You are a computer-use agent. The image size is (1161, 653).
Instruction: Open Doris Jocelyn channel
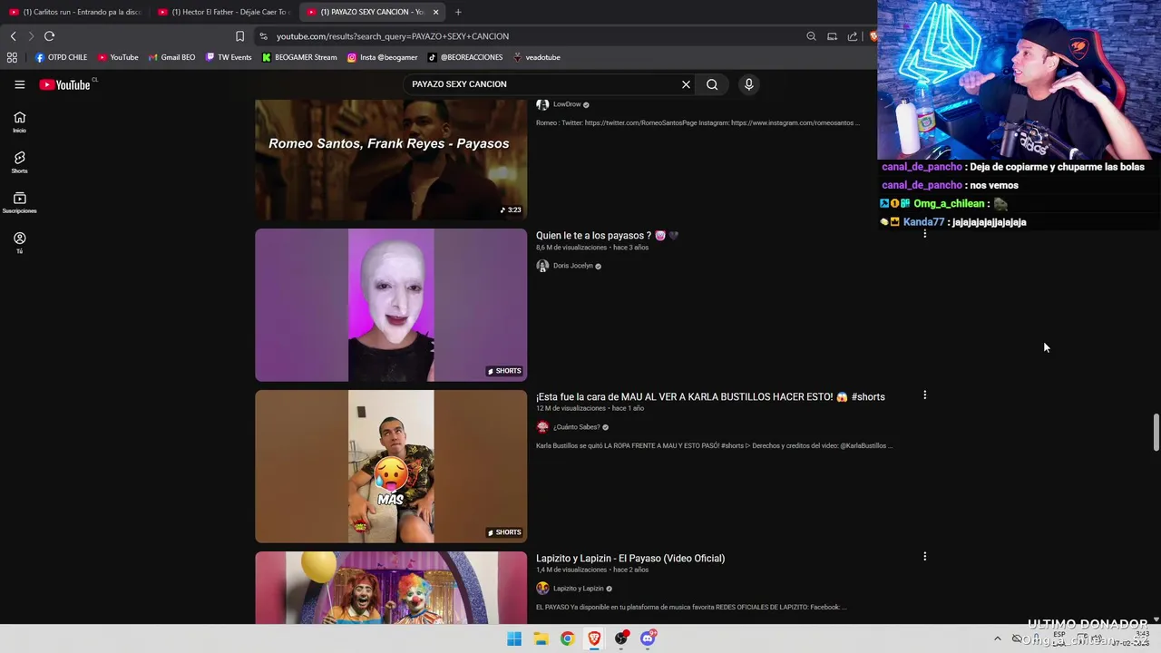572,266
